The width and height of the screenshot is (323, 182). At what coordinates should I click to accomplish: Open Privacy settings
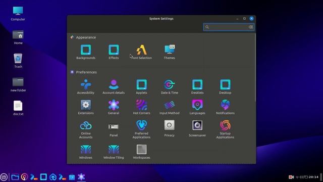pos(170,128)
